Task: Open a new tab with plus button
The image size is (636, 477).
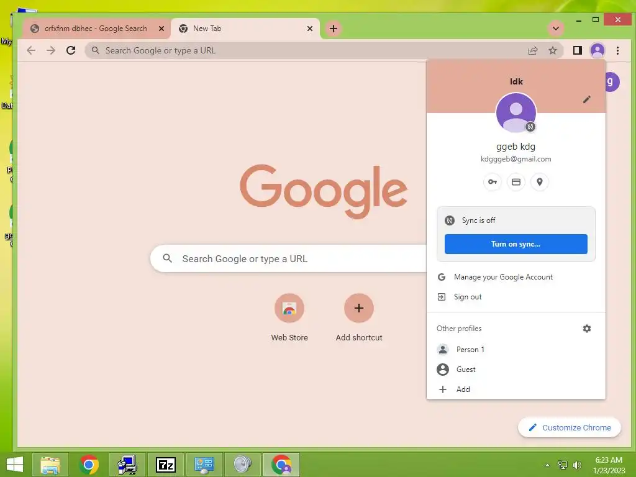Action: click(x=334, y=29)
